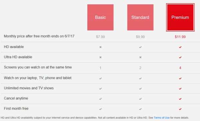Click Basic plan Cancel anytime checkmark
The width and height of the screenshot is (200, 121).
pyautogui.click(x=101, y=99)
